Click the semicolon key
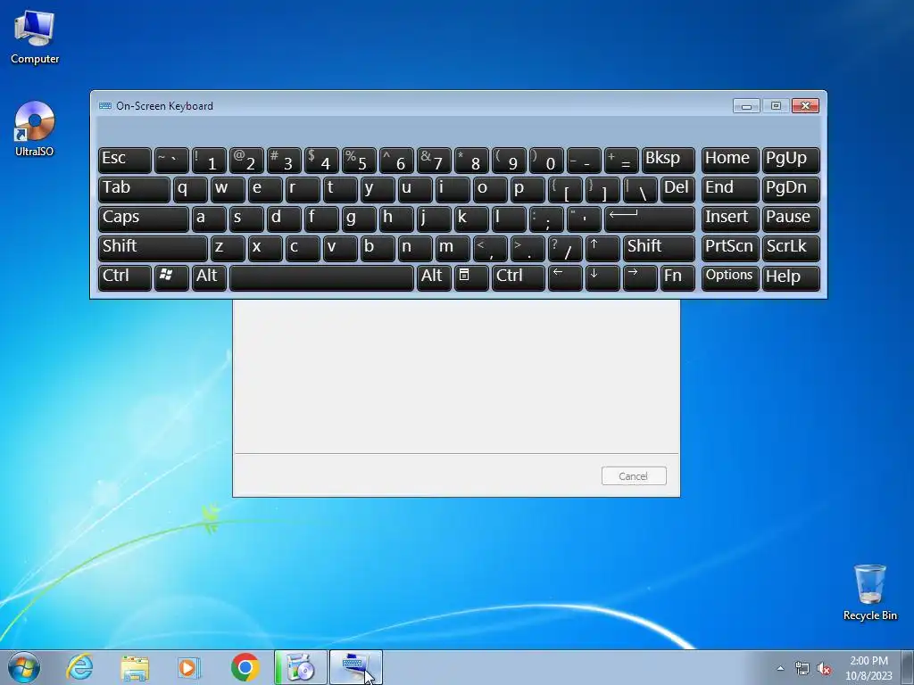This screenshot has height=685, width=914. (546, 219)
